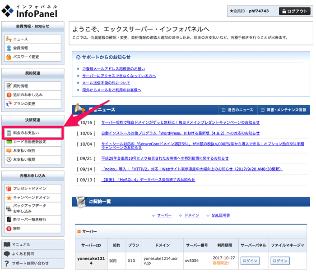Open カード自動更新設定 menu item

pos(33,142)
